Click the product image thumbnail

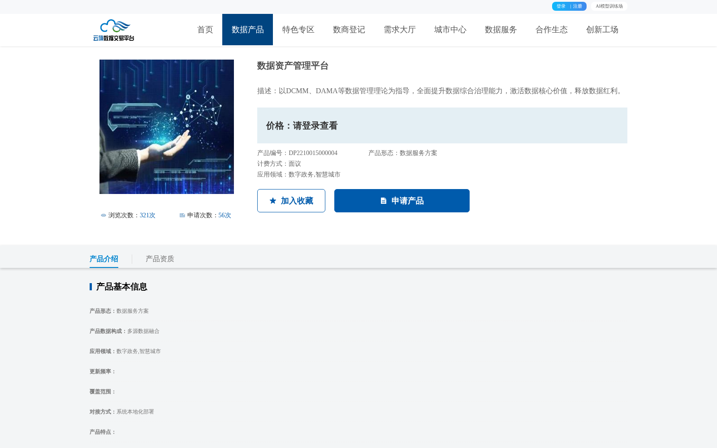click(167, 127)
